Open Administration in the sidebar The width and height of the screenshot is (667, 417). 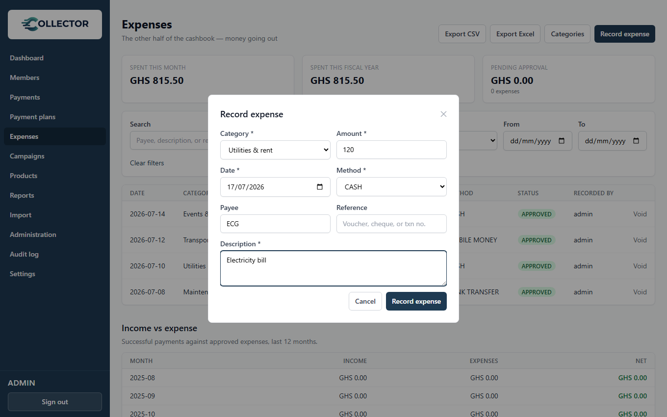[x=55, y=235]
